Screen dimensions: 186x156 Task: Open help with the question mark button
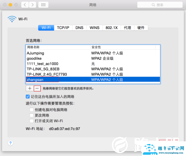tap(11, 143)
